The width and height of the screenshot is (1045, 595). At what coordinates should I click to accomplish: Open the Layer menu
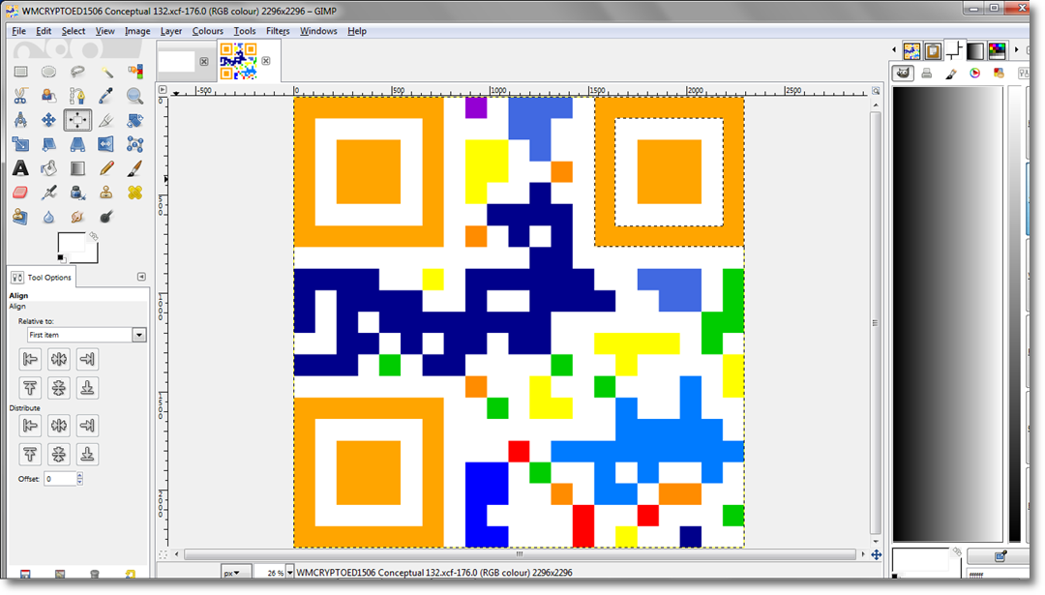pyautogui.click(x=170, y=31)
